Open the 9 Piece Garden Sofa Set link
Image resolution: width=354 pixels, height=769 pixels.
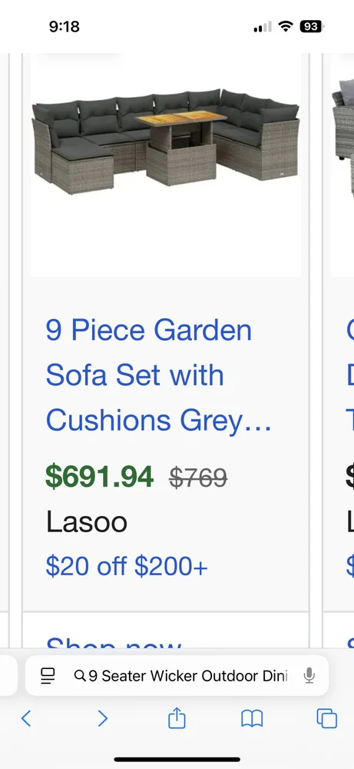158,376
